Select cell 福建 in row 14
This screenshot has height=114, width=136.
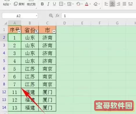[30, 108]
